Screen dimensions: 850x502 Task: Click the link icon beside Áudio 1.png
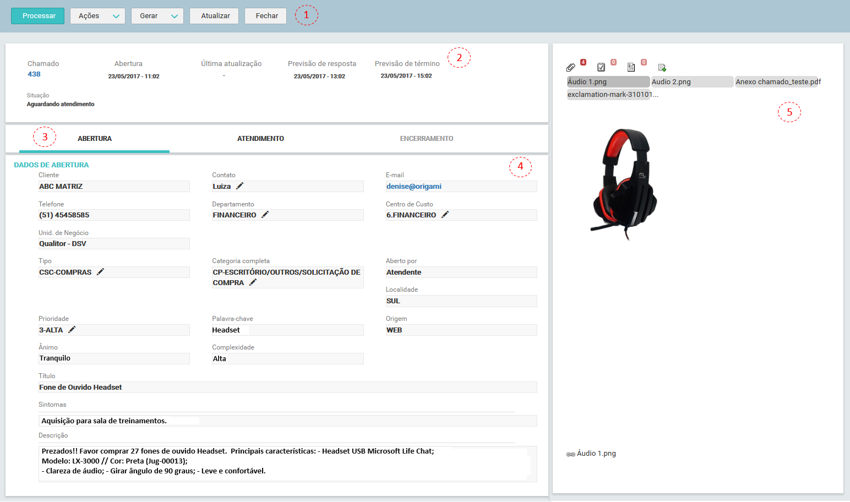coord(571,454)
